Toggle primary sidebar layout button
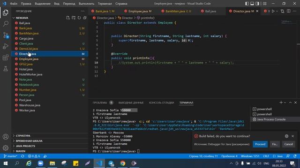This screenshot has width=300, height=168. (247, 4)
